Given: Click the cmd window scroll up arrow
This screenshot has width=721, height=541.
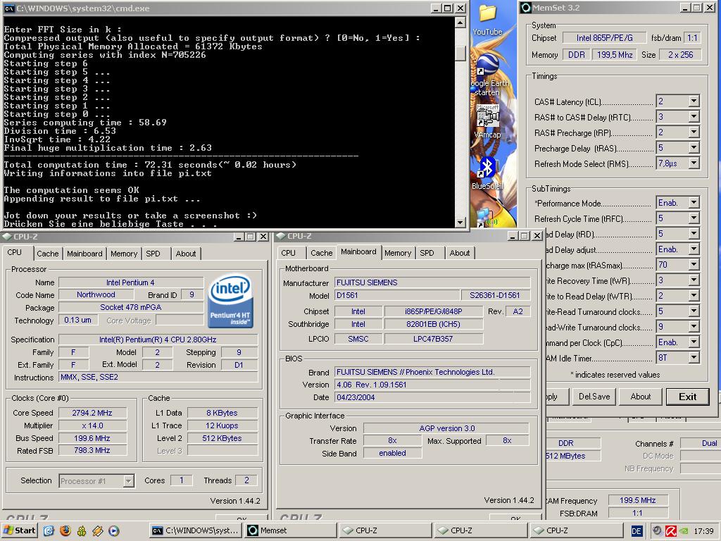Looking at the screenshot, I should 460,22.
